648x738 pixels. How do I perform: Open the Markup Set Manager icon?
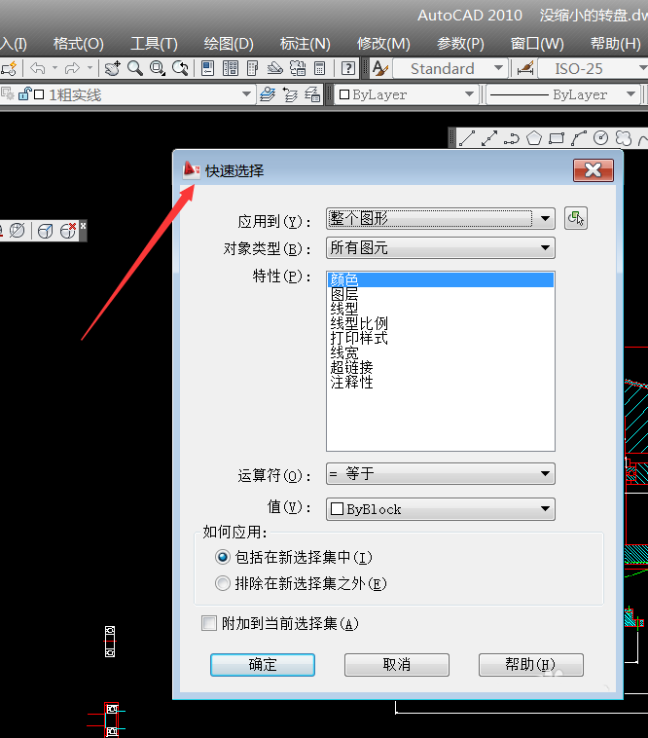[298, 69]
